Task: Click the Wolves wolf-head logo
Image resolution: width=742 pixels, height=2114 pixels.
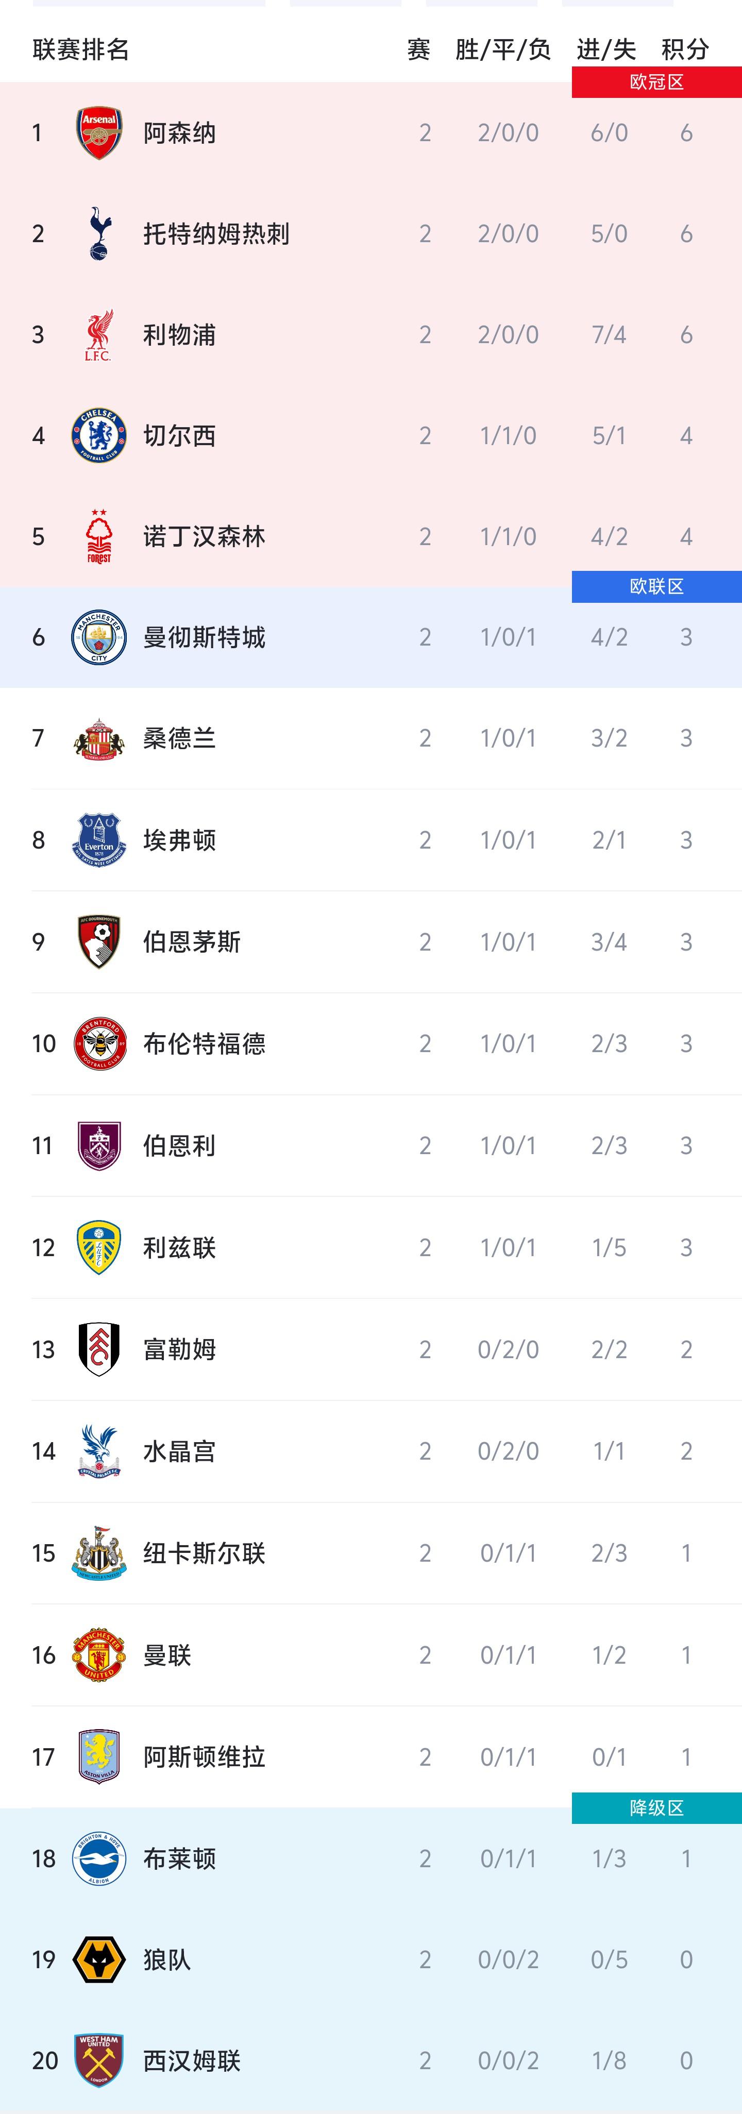Action: [x=99, y=1959]
